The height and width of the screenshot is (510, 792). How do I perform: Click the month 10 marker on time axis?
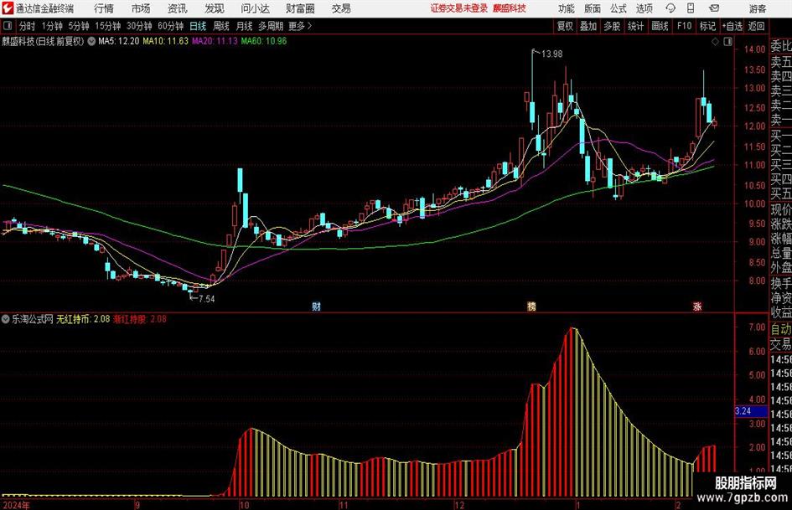click(x=244, y=505)
